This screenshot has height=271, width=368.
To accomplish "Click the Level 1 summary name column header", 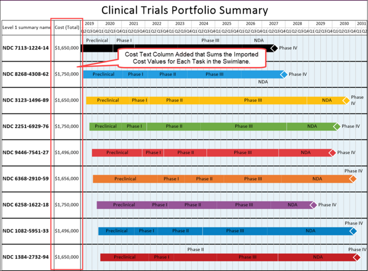I will pos(27,28).
